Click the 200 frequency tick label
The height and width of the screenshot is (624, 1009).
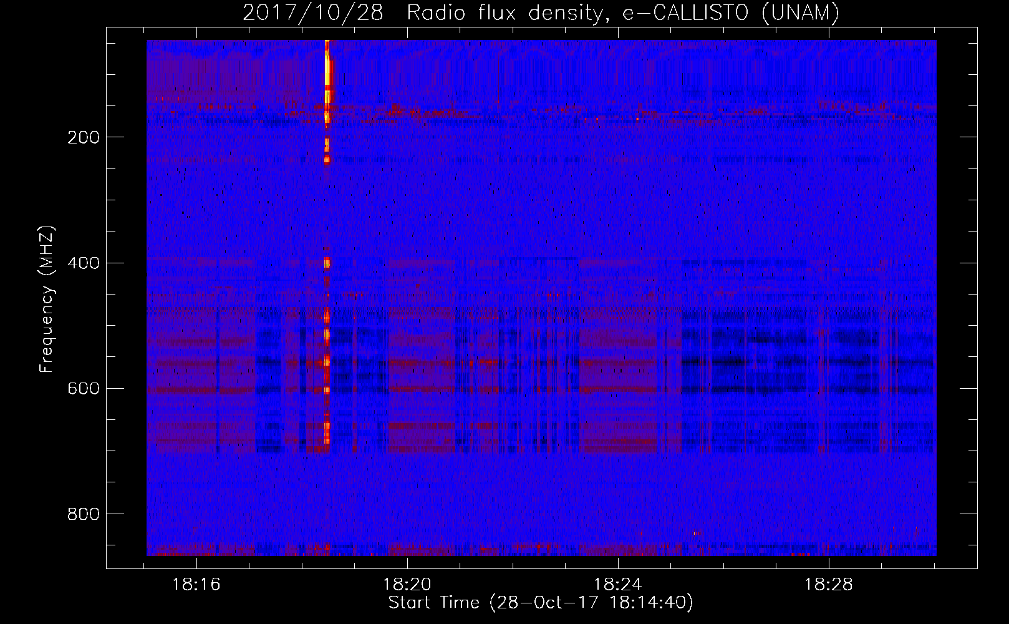point(83,137)
